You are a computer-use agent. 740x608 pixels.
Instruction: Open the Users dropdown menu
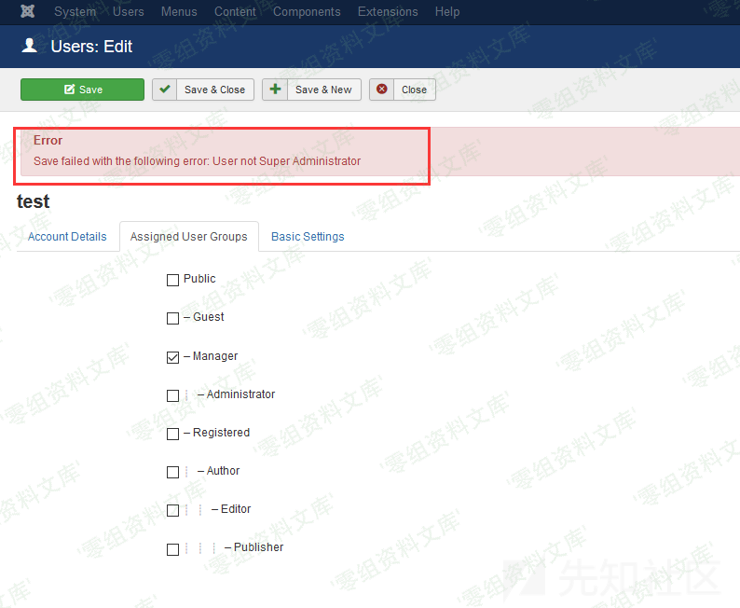tap(129, 12)
